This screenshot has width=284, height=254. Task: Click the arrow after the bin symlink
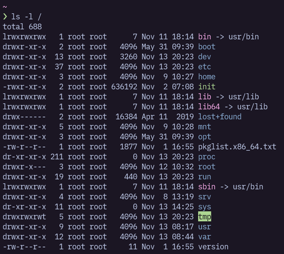point(220,37)
